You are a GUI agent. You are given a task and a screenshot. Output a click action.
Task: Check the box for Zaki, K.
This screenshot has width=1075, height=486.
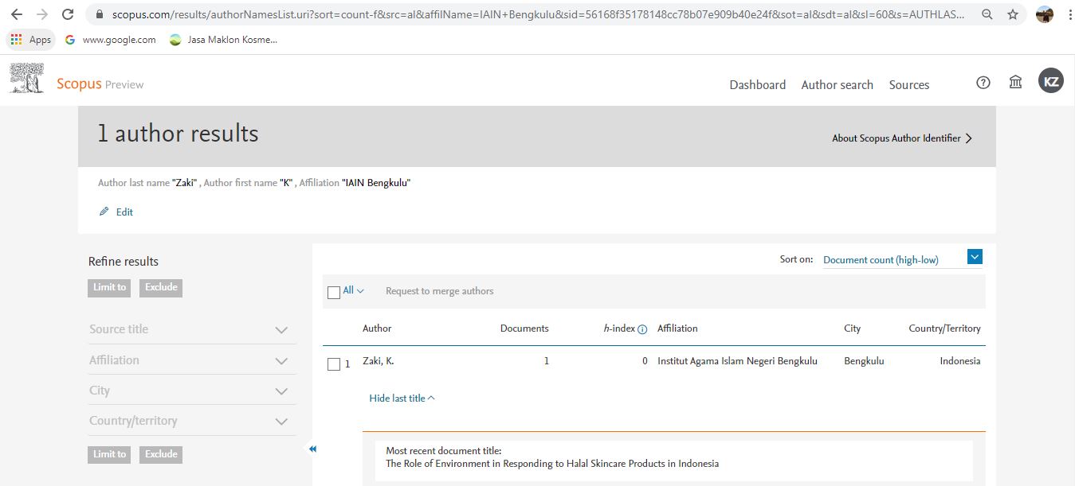(334, 364)
